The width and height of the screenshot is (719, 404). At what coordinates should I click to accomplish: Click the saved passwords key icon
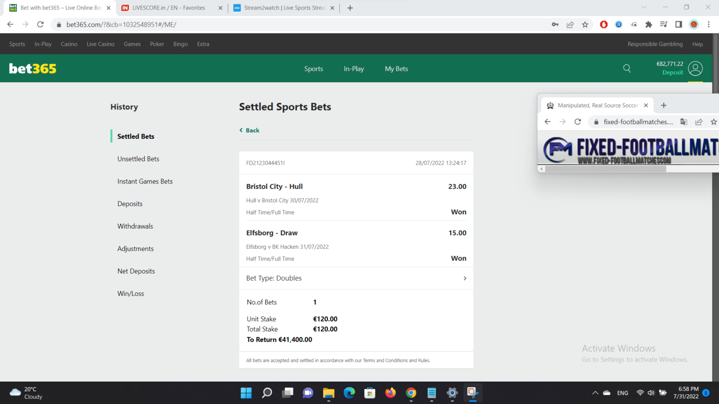(555, 24)
